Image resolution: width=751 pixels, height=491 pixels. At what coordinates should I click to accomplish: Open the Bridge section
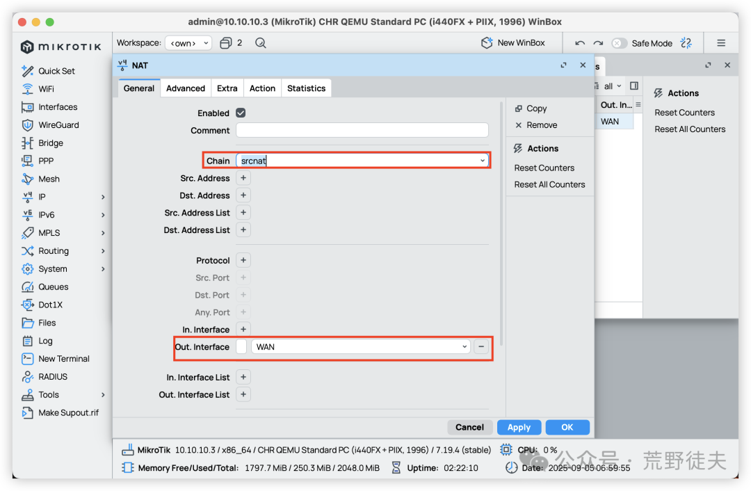tap(42, 143)
